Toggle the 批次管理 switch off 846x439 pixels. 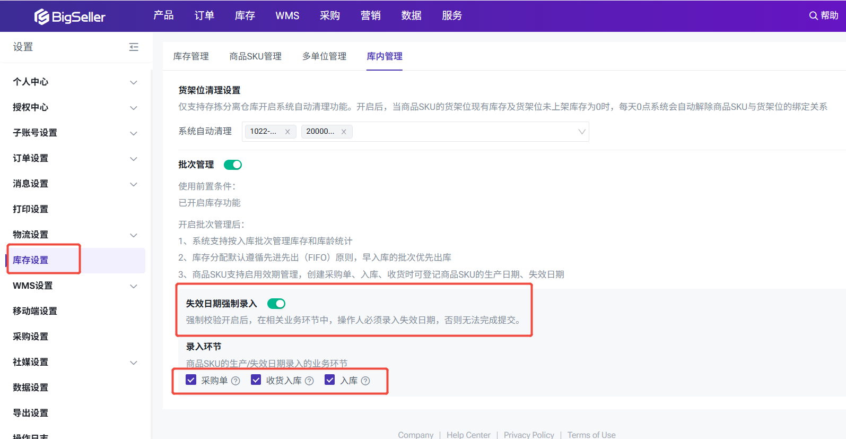[233, 165]
